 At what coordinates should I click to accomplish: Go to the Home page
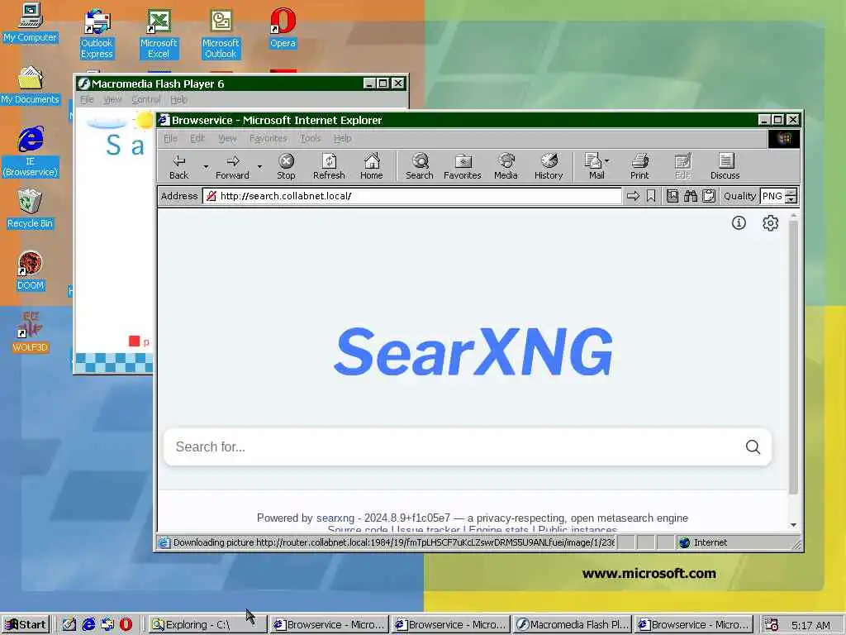[x=371, y=166]
